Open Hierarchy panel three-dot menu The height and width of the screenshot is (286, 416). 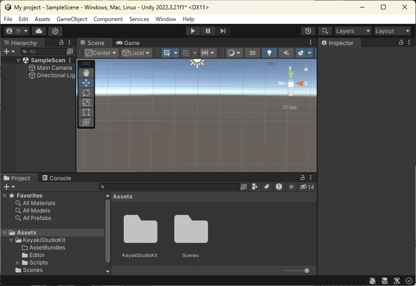(69, 43)
